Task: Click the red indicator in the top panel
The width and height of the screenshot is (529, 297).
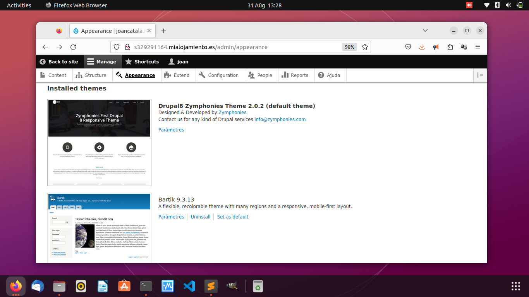Action: 469,5
